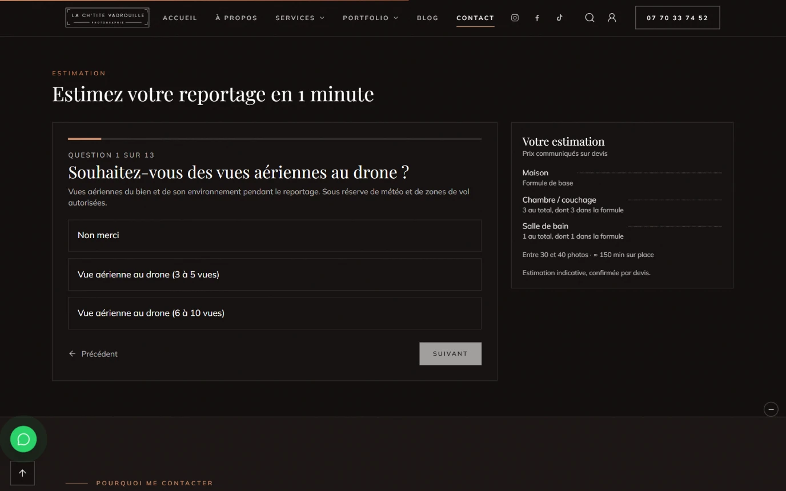Select drone option 3 à 5 vues
This screenshot has width=786, height=491.
[275, 275]
